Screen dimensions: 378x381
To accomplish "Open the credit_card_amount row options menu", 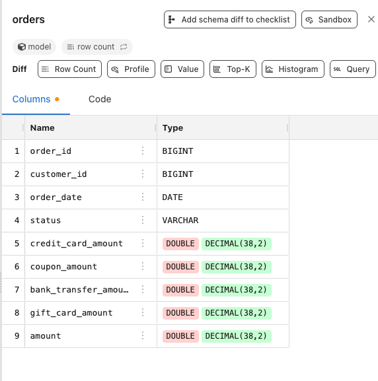I will (143, 243).
